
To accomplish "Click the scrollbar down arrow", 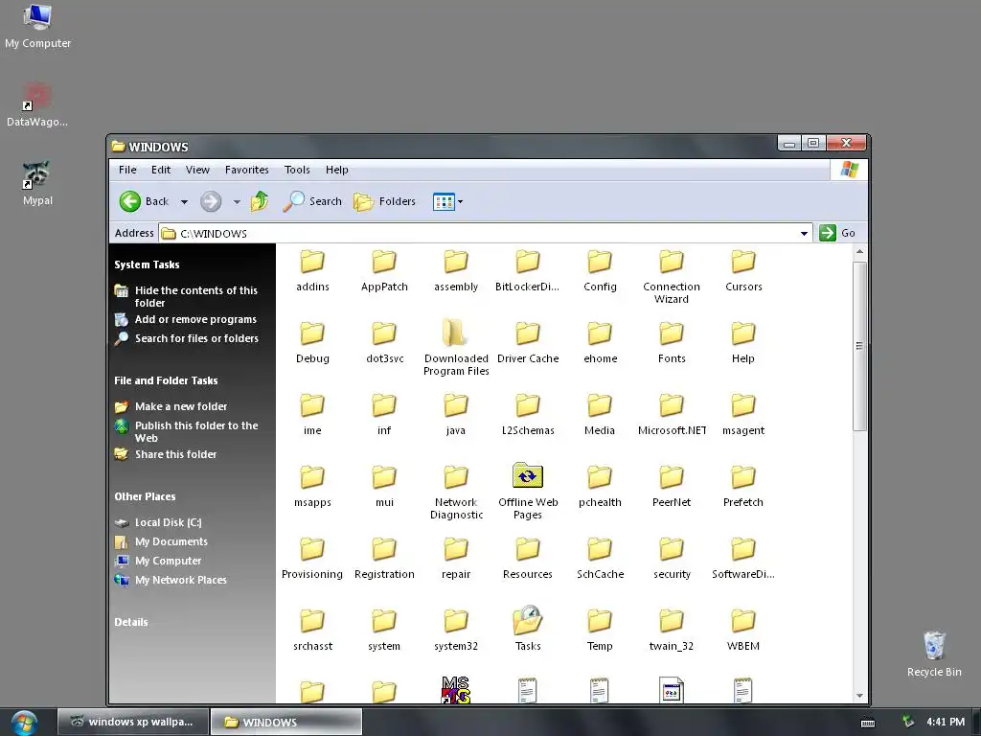I will [859, 696].
